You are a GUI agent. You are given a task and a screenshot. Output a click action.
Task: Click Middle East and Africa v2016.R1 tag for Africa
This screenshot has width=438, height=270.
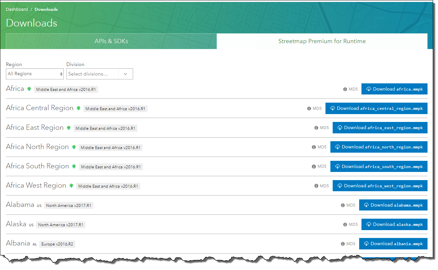66,89
